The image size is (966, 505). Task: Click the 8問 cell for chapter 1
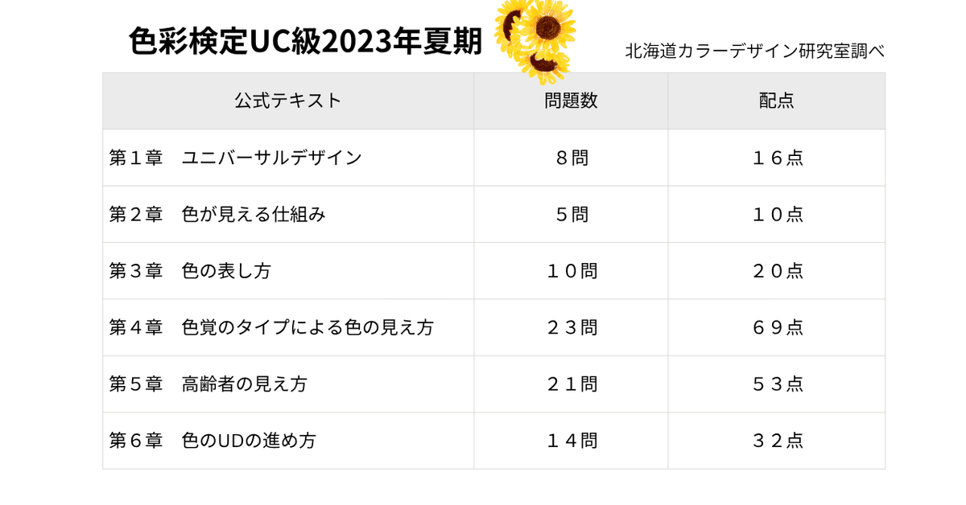571,158
